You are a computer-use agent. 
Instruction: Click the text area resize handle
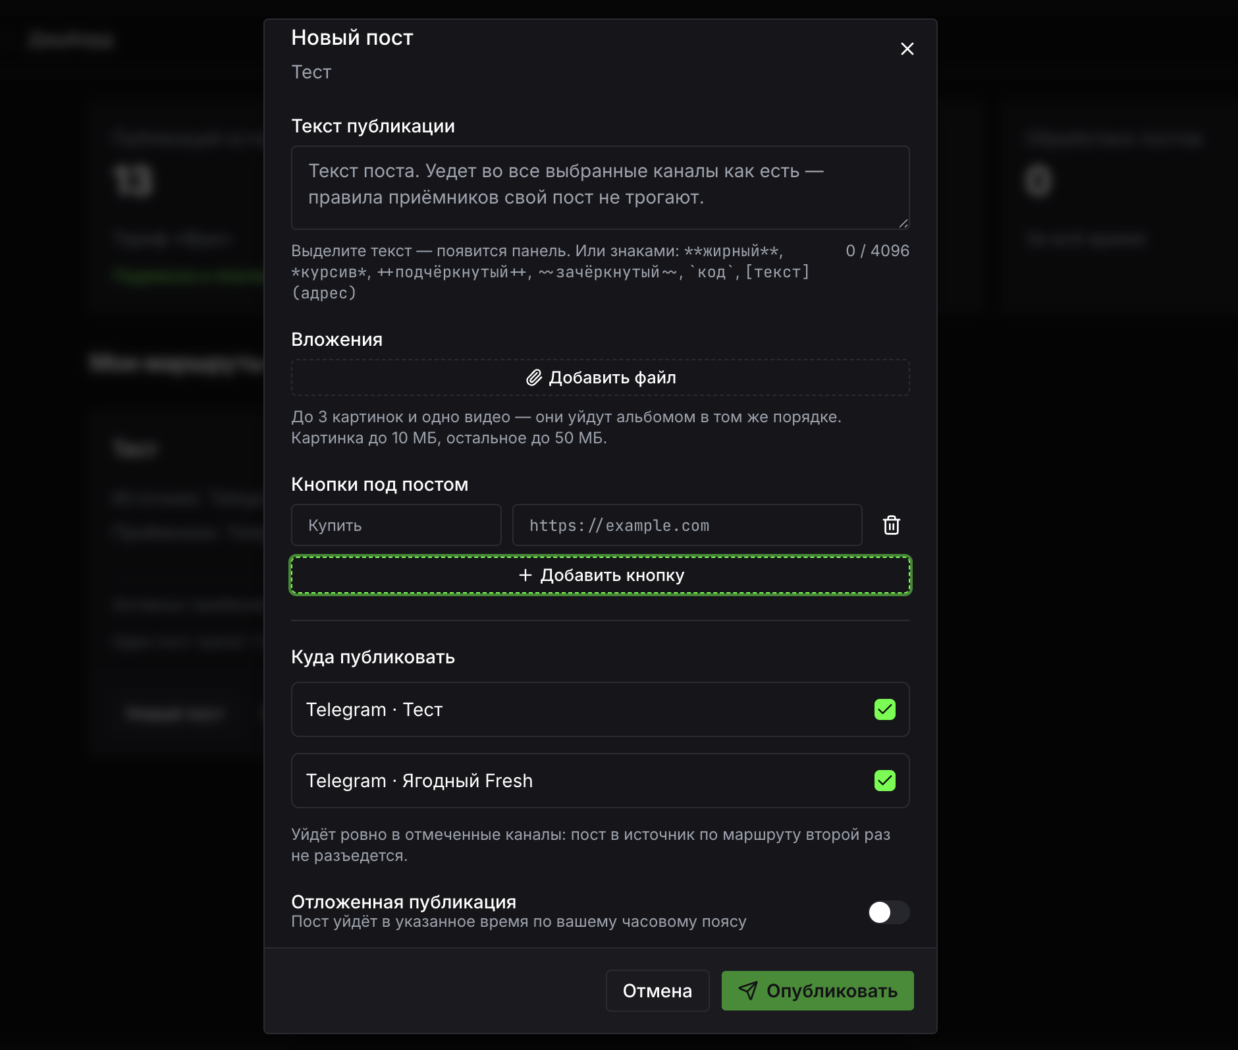903,223
